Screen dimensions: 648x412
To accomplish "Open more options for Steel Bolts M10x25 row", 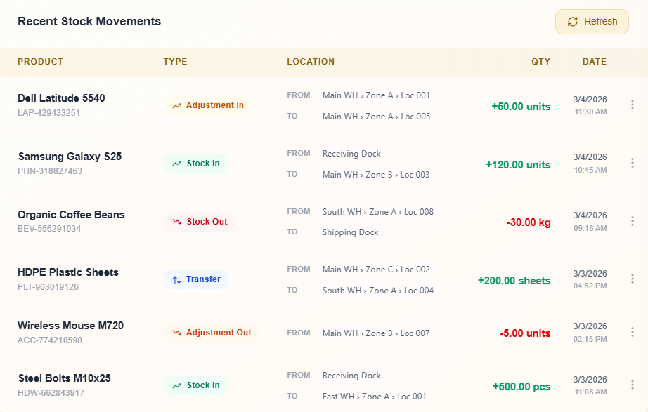I will pos(633,385).
